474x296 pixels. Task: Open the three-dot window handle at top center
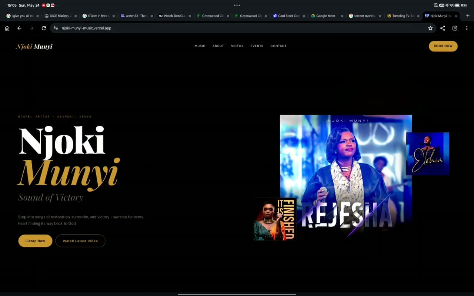click(x=237, y=5)
